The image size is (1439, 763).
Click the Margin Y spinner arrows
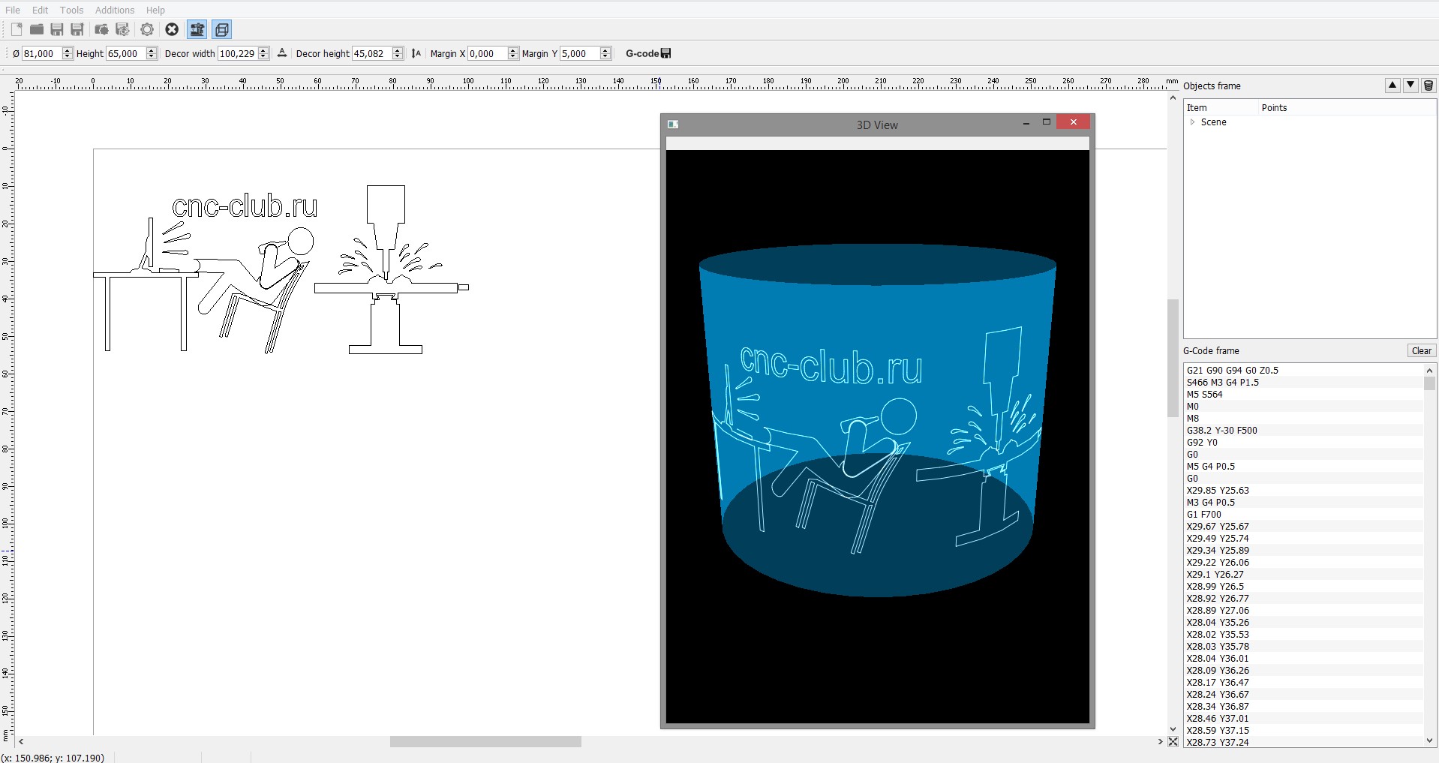tap(606, 53)
